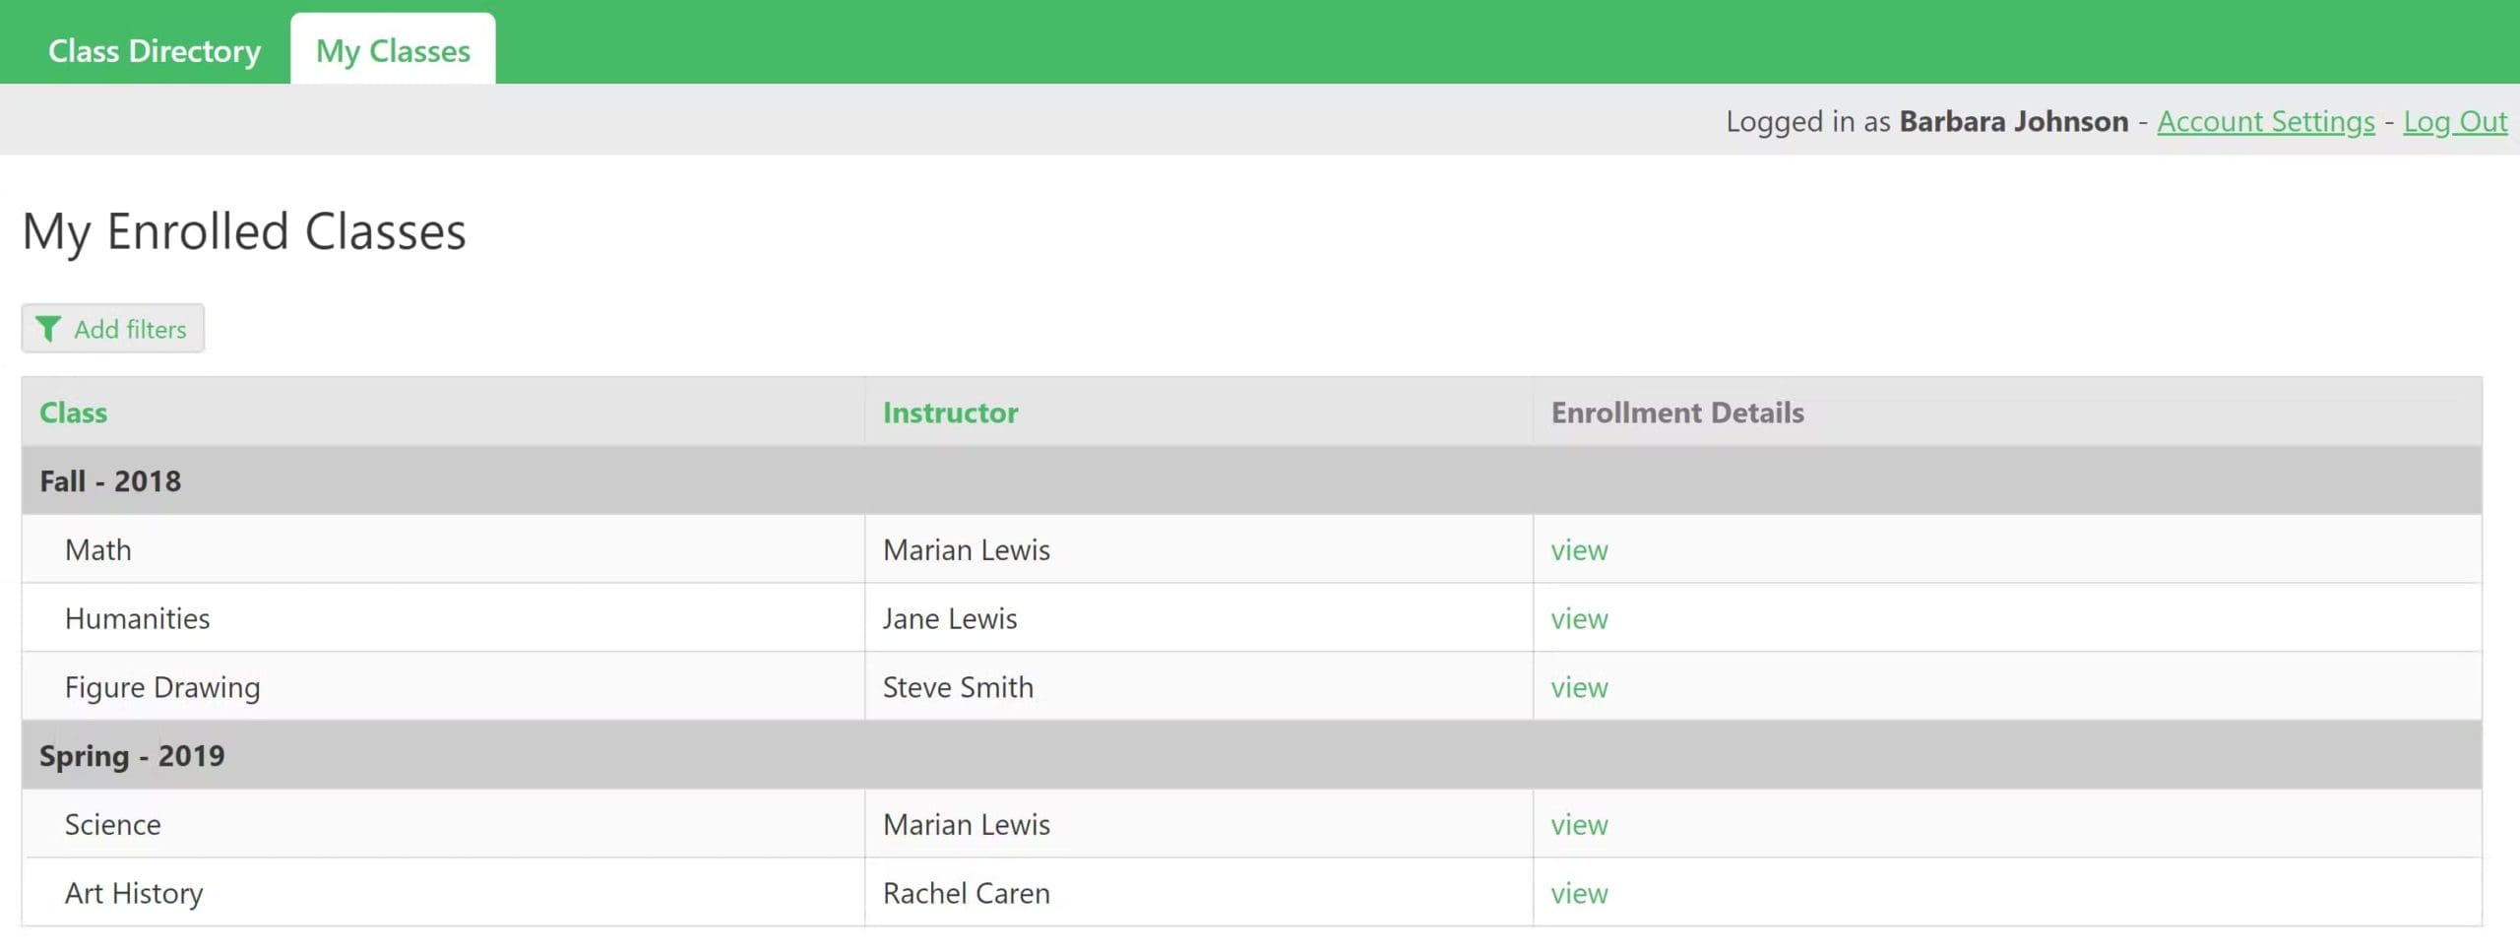View enrollment details for Humanities
This screenshot has width=2520, height=952.
1579,619
